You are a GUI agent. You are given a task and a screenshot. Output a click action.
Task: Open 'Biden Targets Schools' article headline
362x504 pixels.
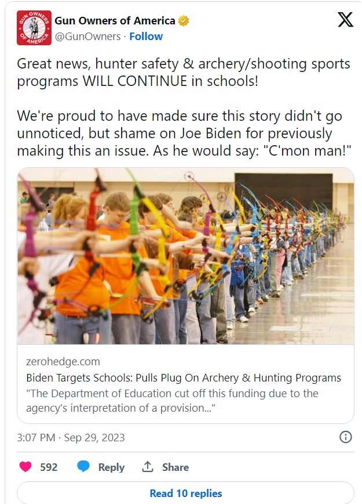[184, 377]
